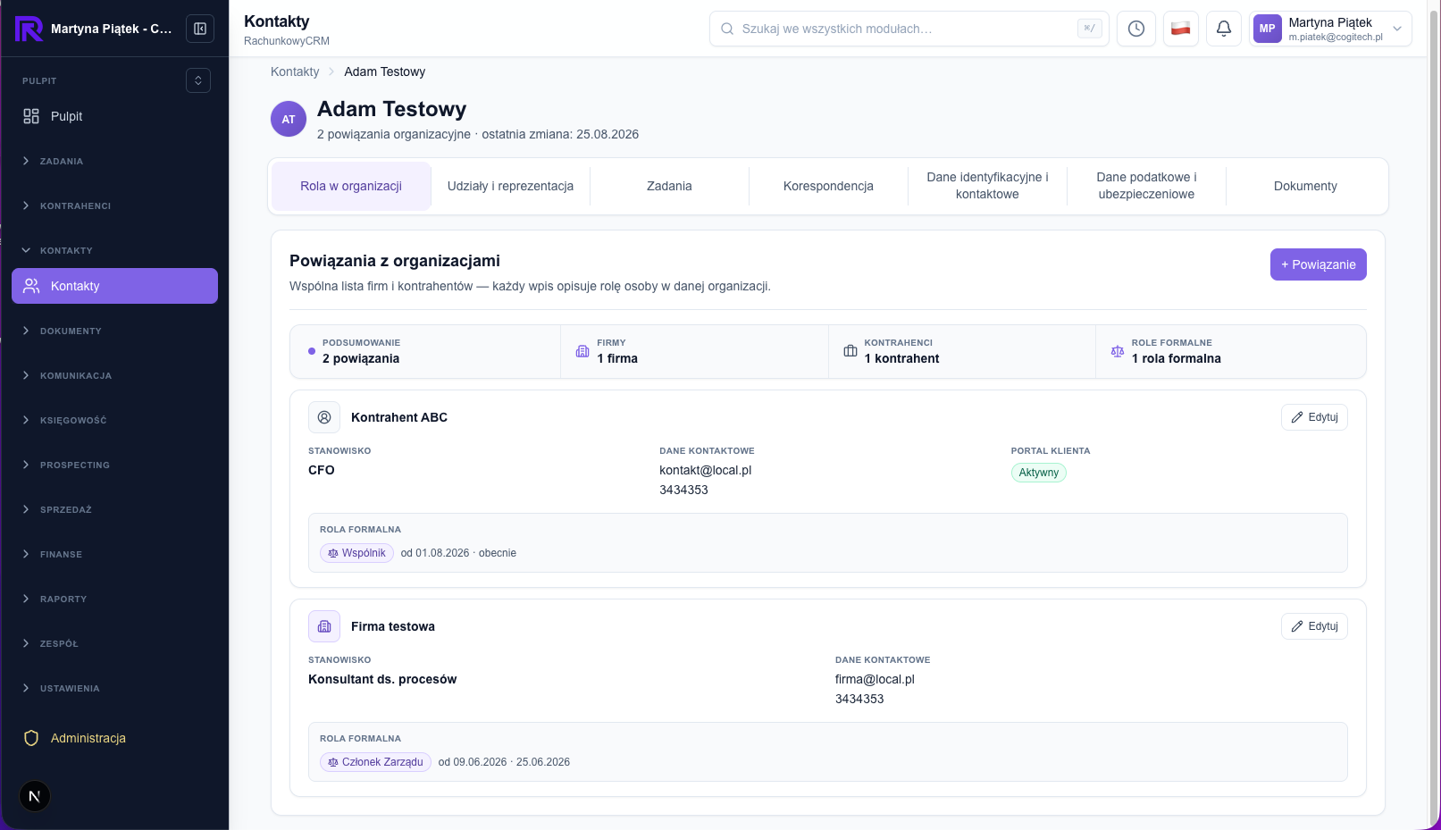Click the RachunkowyCRM logo icon

coord(29,29)
